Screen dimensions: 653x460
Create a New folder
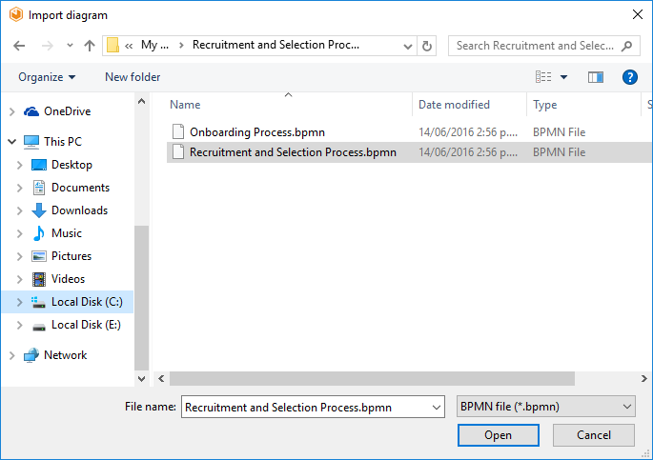pyautogui.click(x=133, y=77)
